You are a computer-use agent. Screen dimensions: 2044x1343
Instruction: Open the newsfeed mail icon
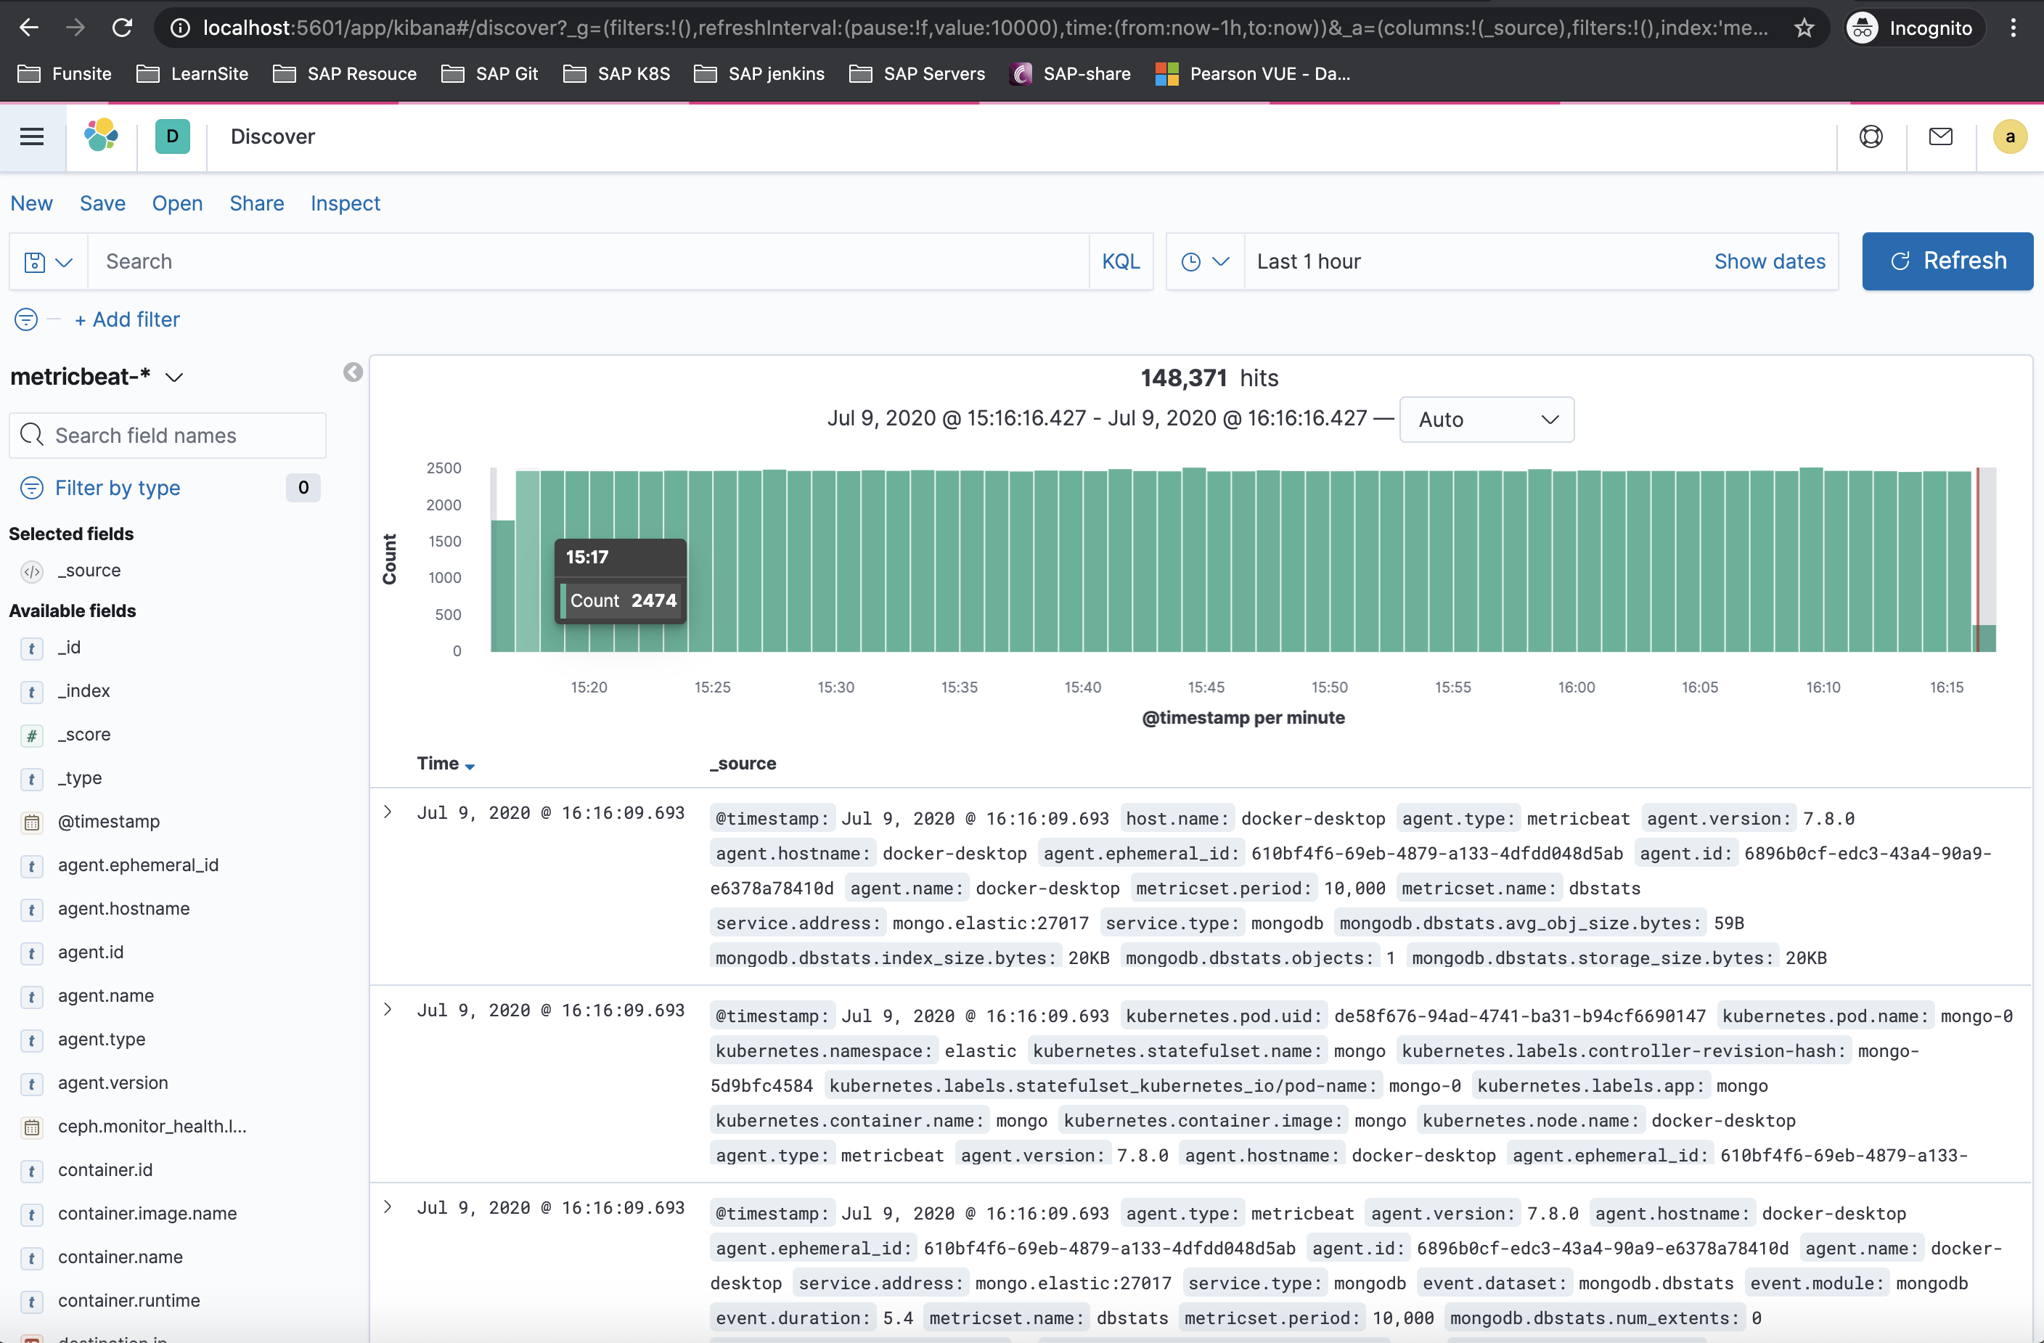(1940, 136)
